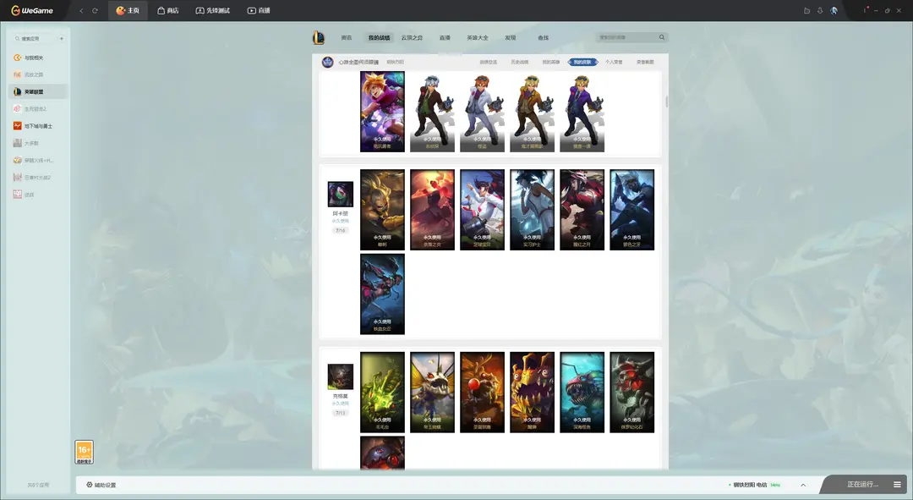Go back with the WeGame back arrow
The width and height of the screenshot is (913, 500).
click(x=81, y=10)
